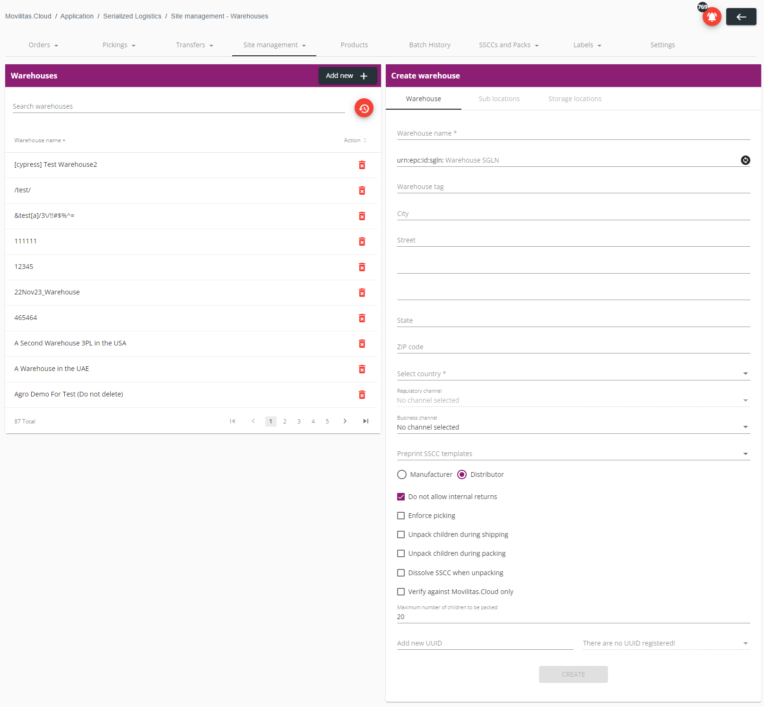Viewport: 764px width, 707px height.
Task: Expand the Labels menu
Action: [587, 45]
